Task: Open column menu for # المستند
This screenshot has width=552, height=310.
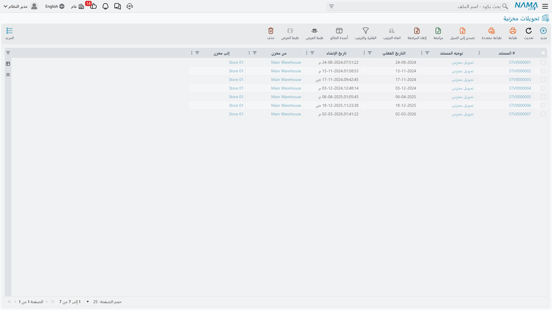Action: pyautogui.click(x=479, y=53)
